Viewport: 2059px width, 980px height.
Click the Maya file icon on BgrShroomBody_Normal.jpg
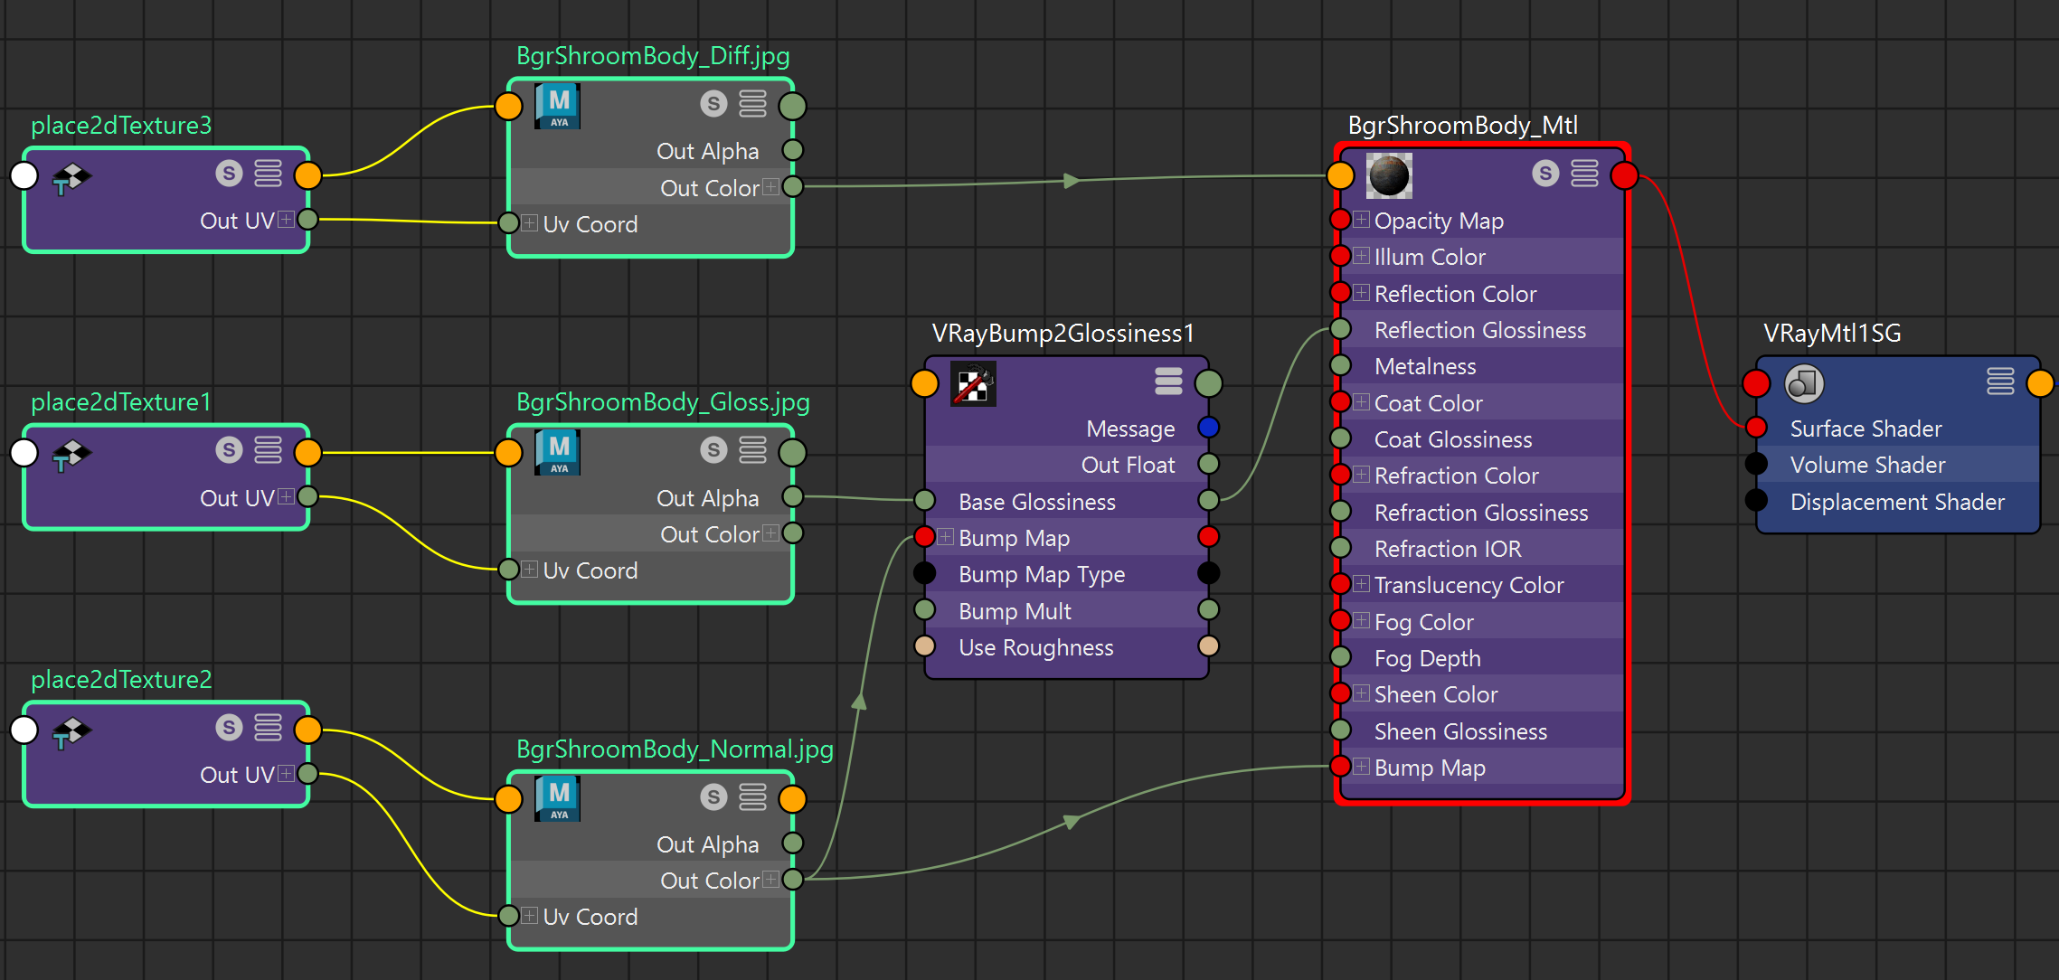(558, 798)
